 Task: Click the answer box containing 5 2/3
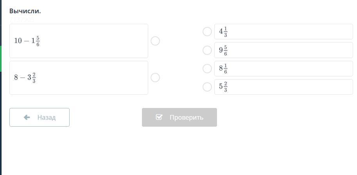pos(283,87)
